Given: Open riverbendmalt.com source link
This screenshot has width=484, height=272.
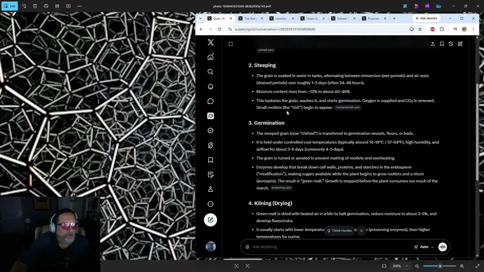Looking at the screenshot, I should pyautogui.click(x=347, y=107).
